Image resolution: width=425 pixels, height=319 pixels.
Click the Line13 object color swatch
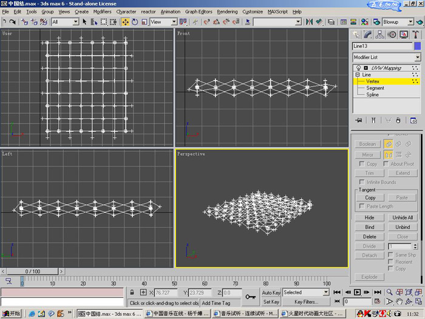click(x=418, y=46)
